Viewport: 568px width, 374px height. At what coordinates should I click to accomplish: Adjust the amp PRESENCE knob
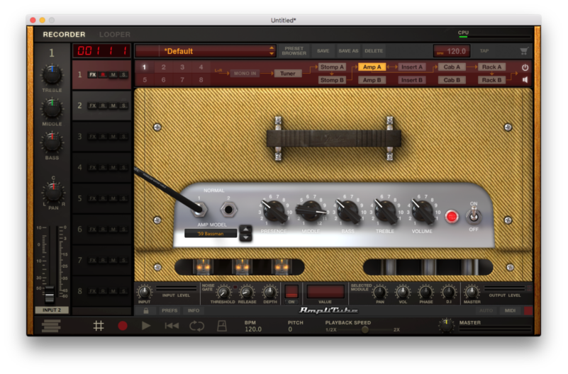click(274, 212)
